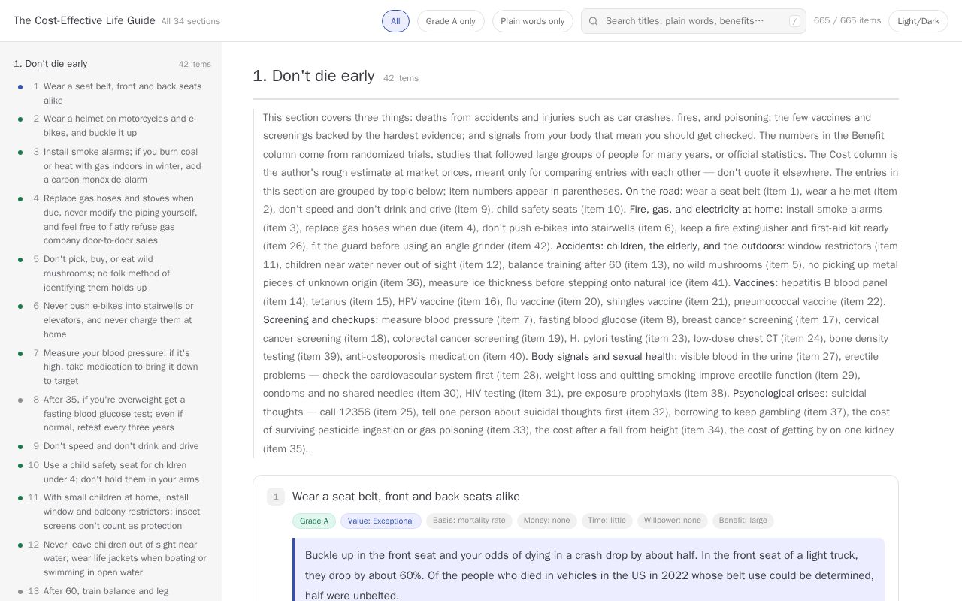This screenshot has height=601, width=962.
Task: Open sidebar item 11 window and balcony restrictors
Action: pyautogui.click(x=112, y=512)
